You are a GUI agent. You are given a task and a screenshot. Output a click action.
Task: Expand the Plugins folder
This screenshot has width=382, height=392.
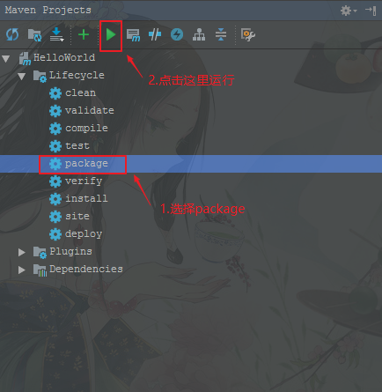(x=21, y=252)
